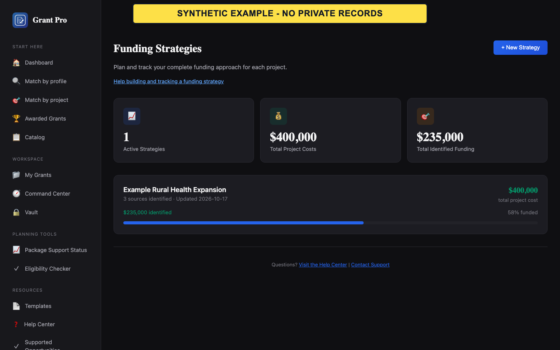Click the Active Strategies chart icon
The height and width of the screenshot is (350, 560).
(x=132, y=116)
